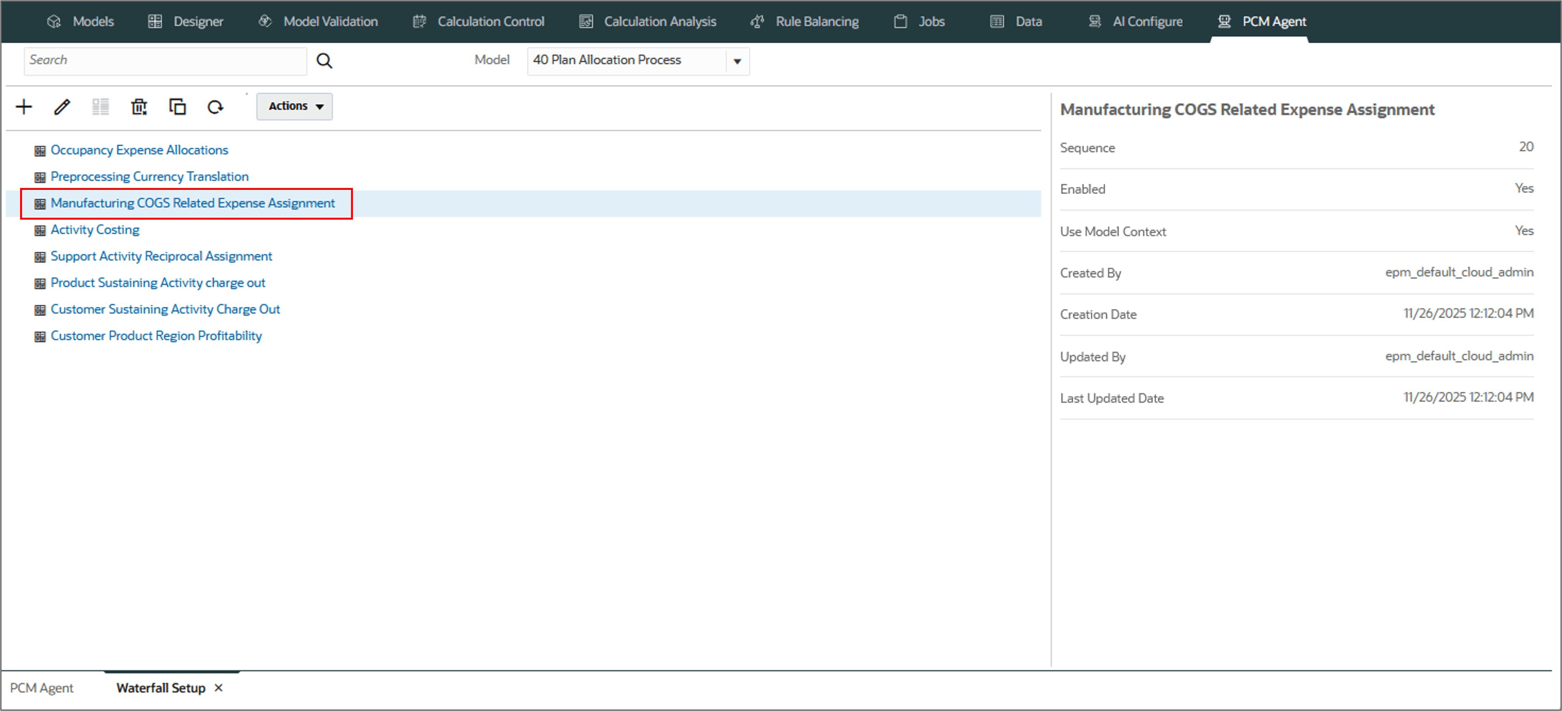This screenshot has height=711, width=1562.
Task: Click the Search input field
Action: pyautogui.click(x=165, y=61)
